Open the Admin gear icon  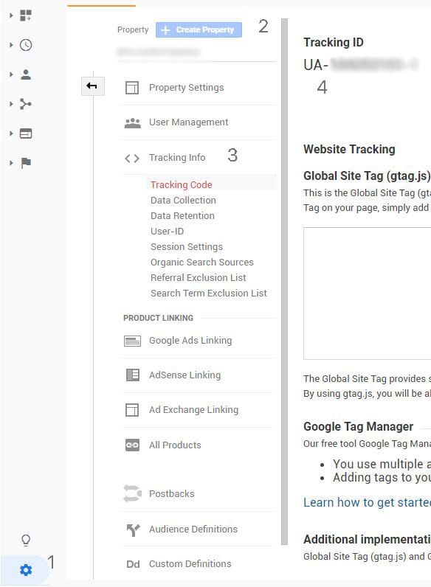(26, 570)
